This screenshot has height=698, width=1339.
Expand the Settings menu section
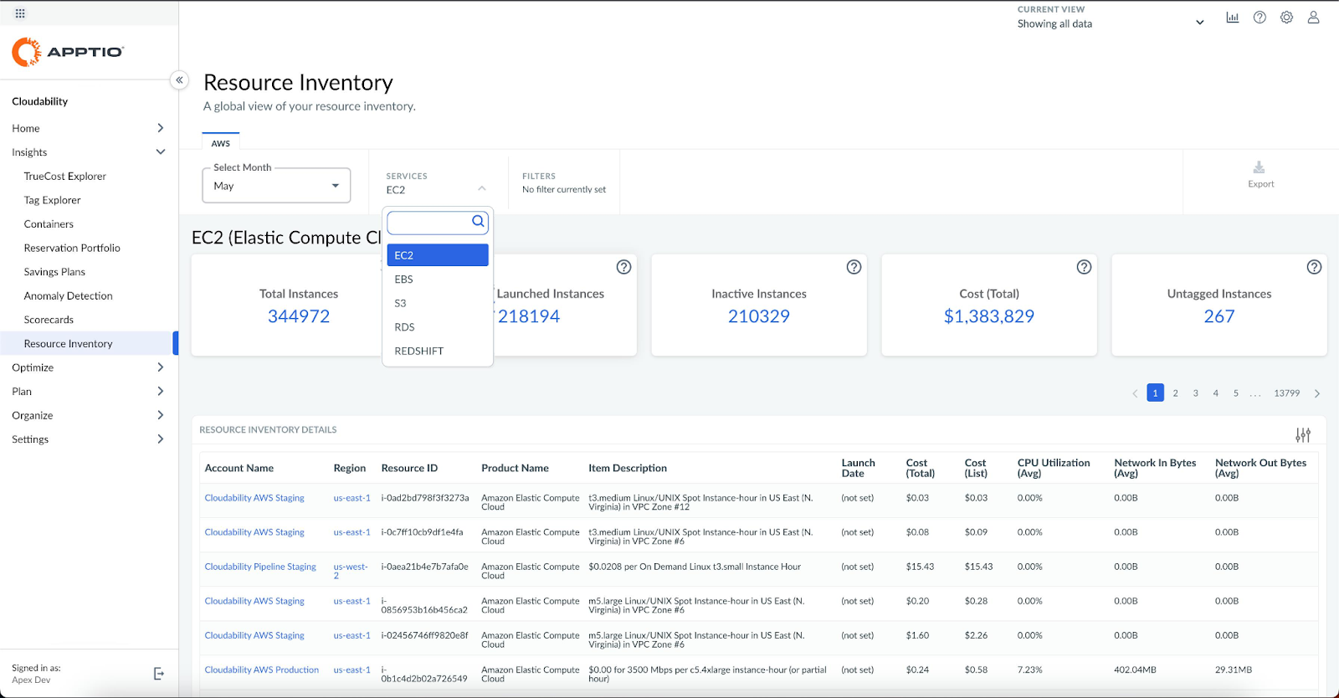click(161, 439)
